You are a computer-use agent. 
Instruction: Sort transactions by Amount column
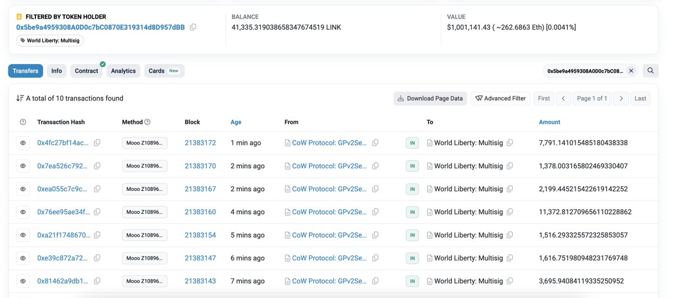[549, 122]
